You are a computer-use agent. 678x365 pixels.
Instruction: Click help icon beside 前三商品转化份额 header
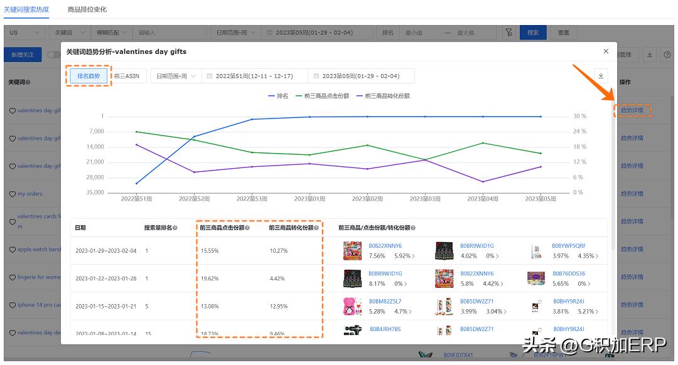click(x=316, y=228)
